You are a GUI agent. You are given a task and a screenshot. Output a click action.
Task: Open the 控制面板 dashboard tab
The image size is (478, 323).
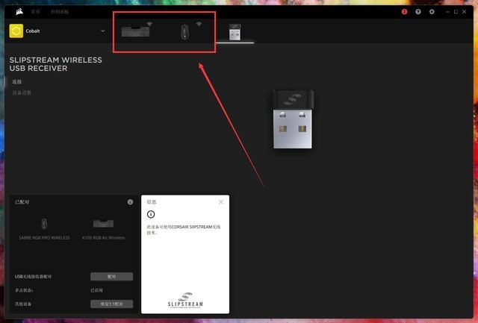click(60, 12)
